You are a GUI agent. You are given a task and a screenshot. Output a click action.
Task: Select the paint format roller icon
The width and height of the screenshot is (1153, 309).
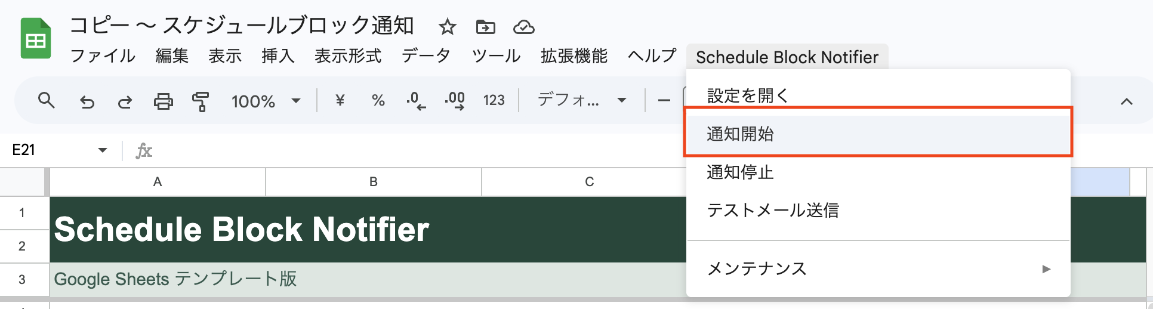click(x=201, y=101)
